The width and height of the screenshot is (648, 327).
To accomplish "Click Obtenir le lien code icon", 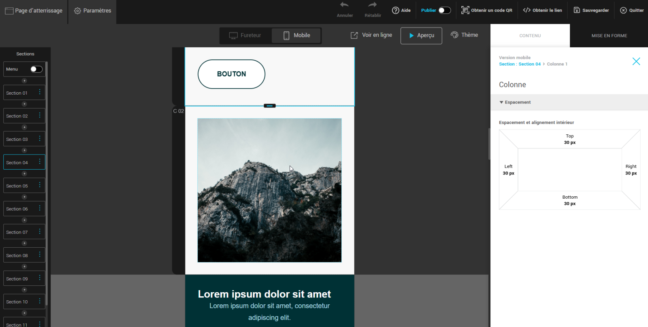I will click(x=526, y=11).
